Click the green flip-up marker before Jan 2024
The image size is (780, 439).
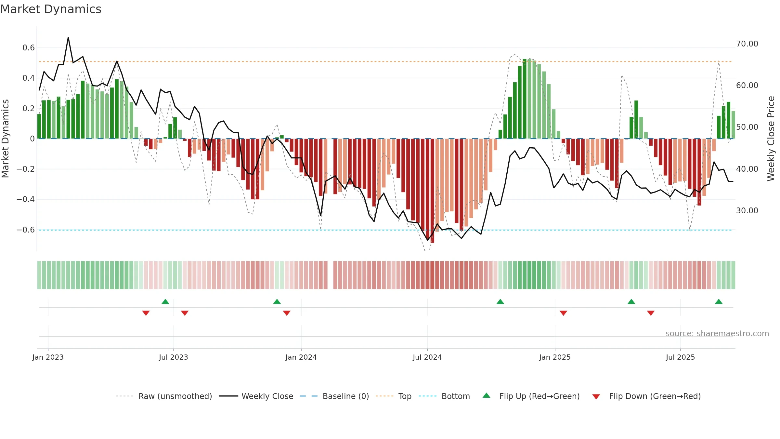point(277,301)
